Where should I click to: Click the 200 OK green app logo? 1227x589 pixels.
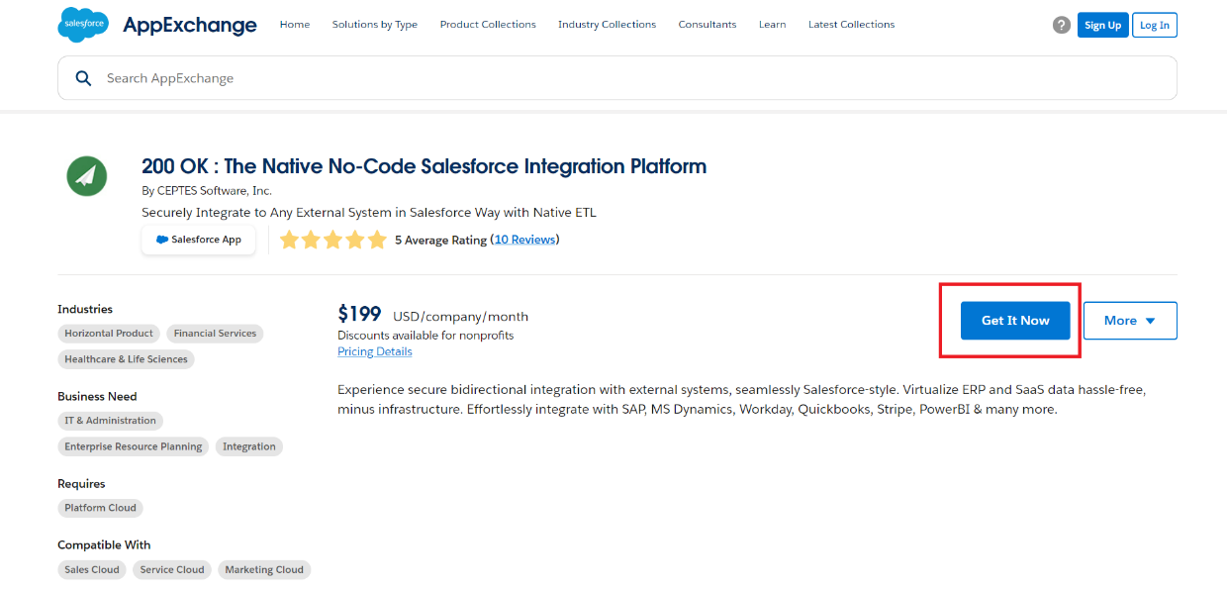tap(87, 176)
